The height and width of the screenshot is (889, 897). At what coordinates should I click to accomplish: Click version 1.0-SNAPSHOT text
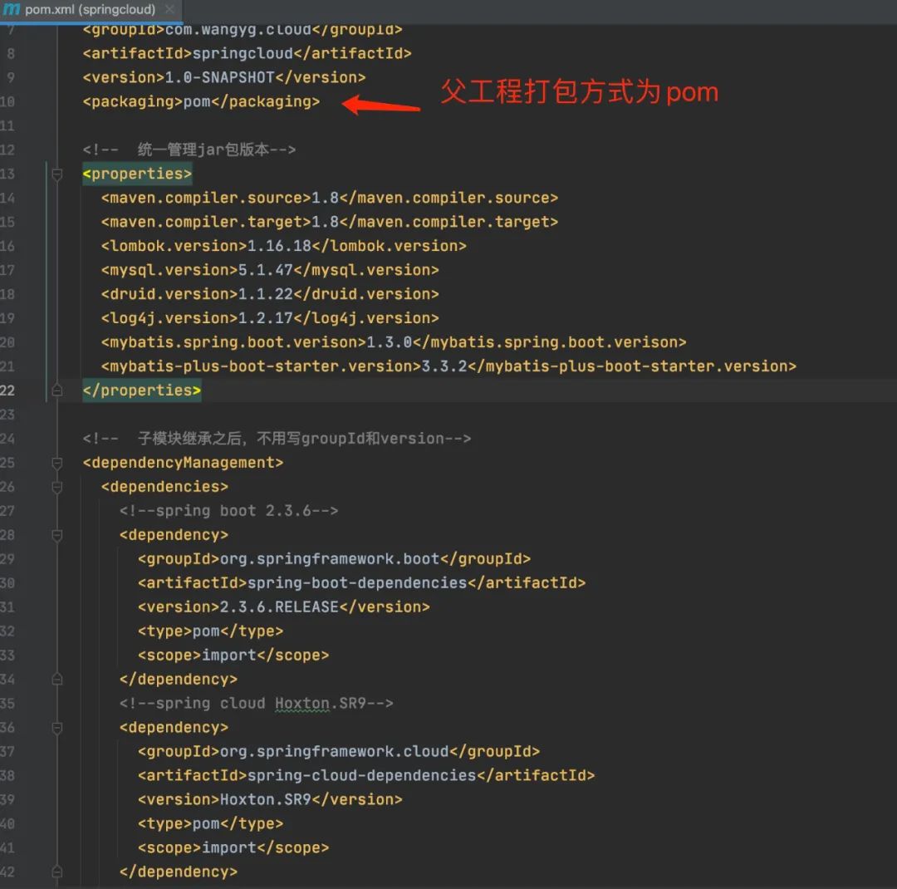[x=224, y=78]
